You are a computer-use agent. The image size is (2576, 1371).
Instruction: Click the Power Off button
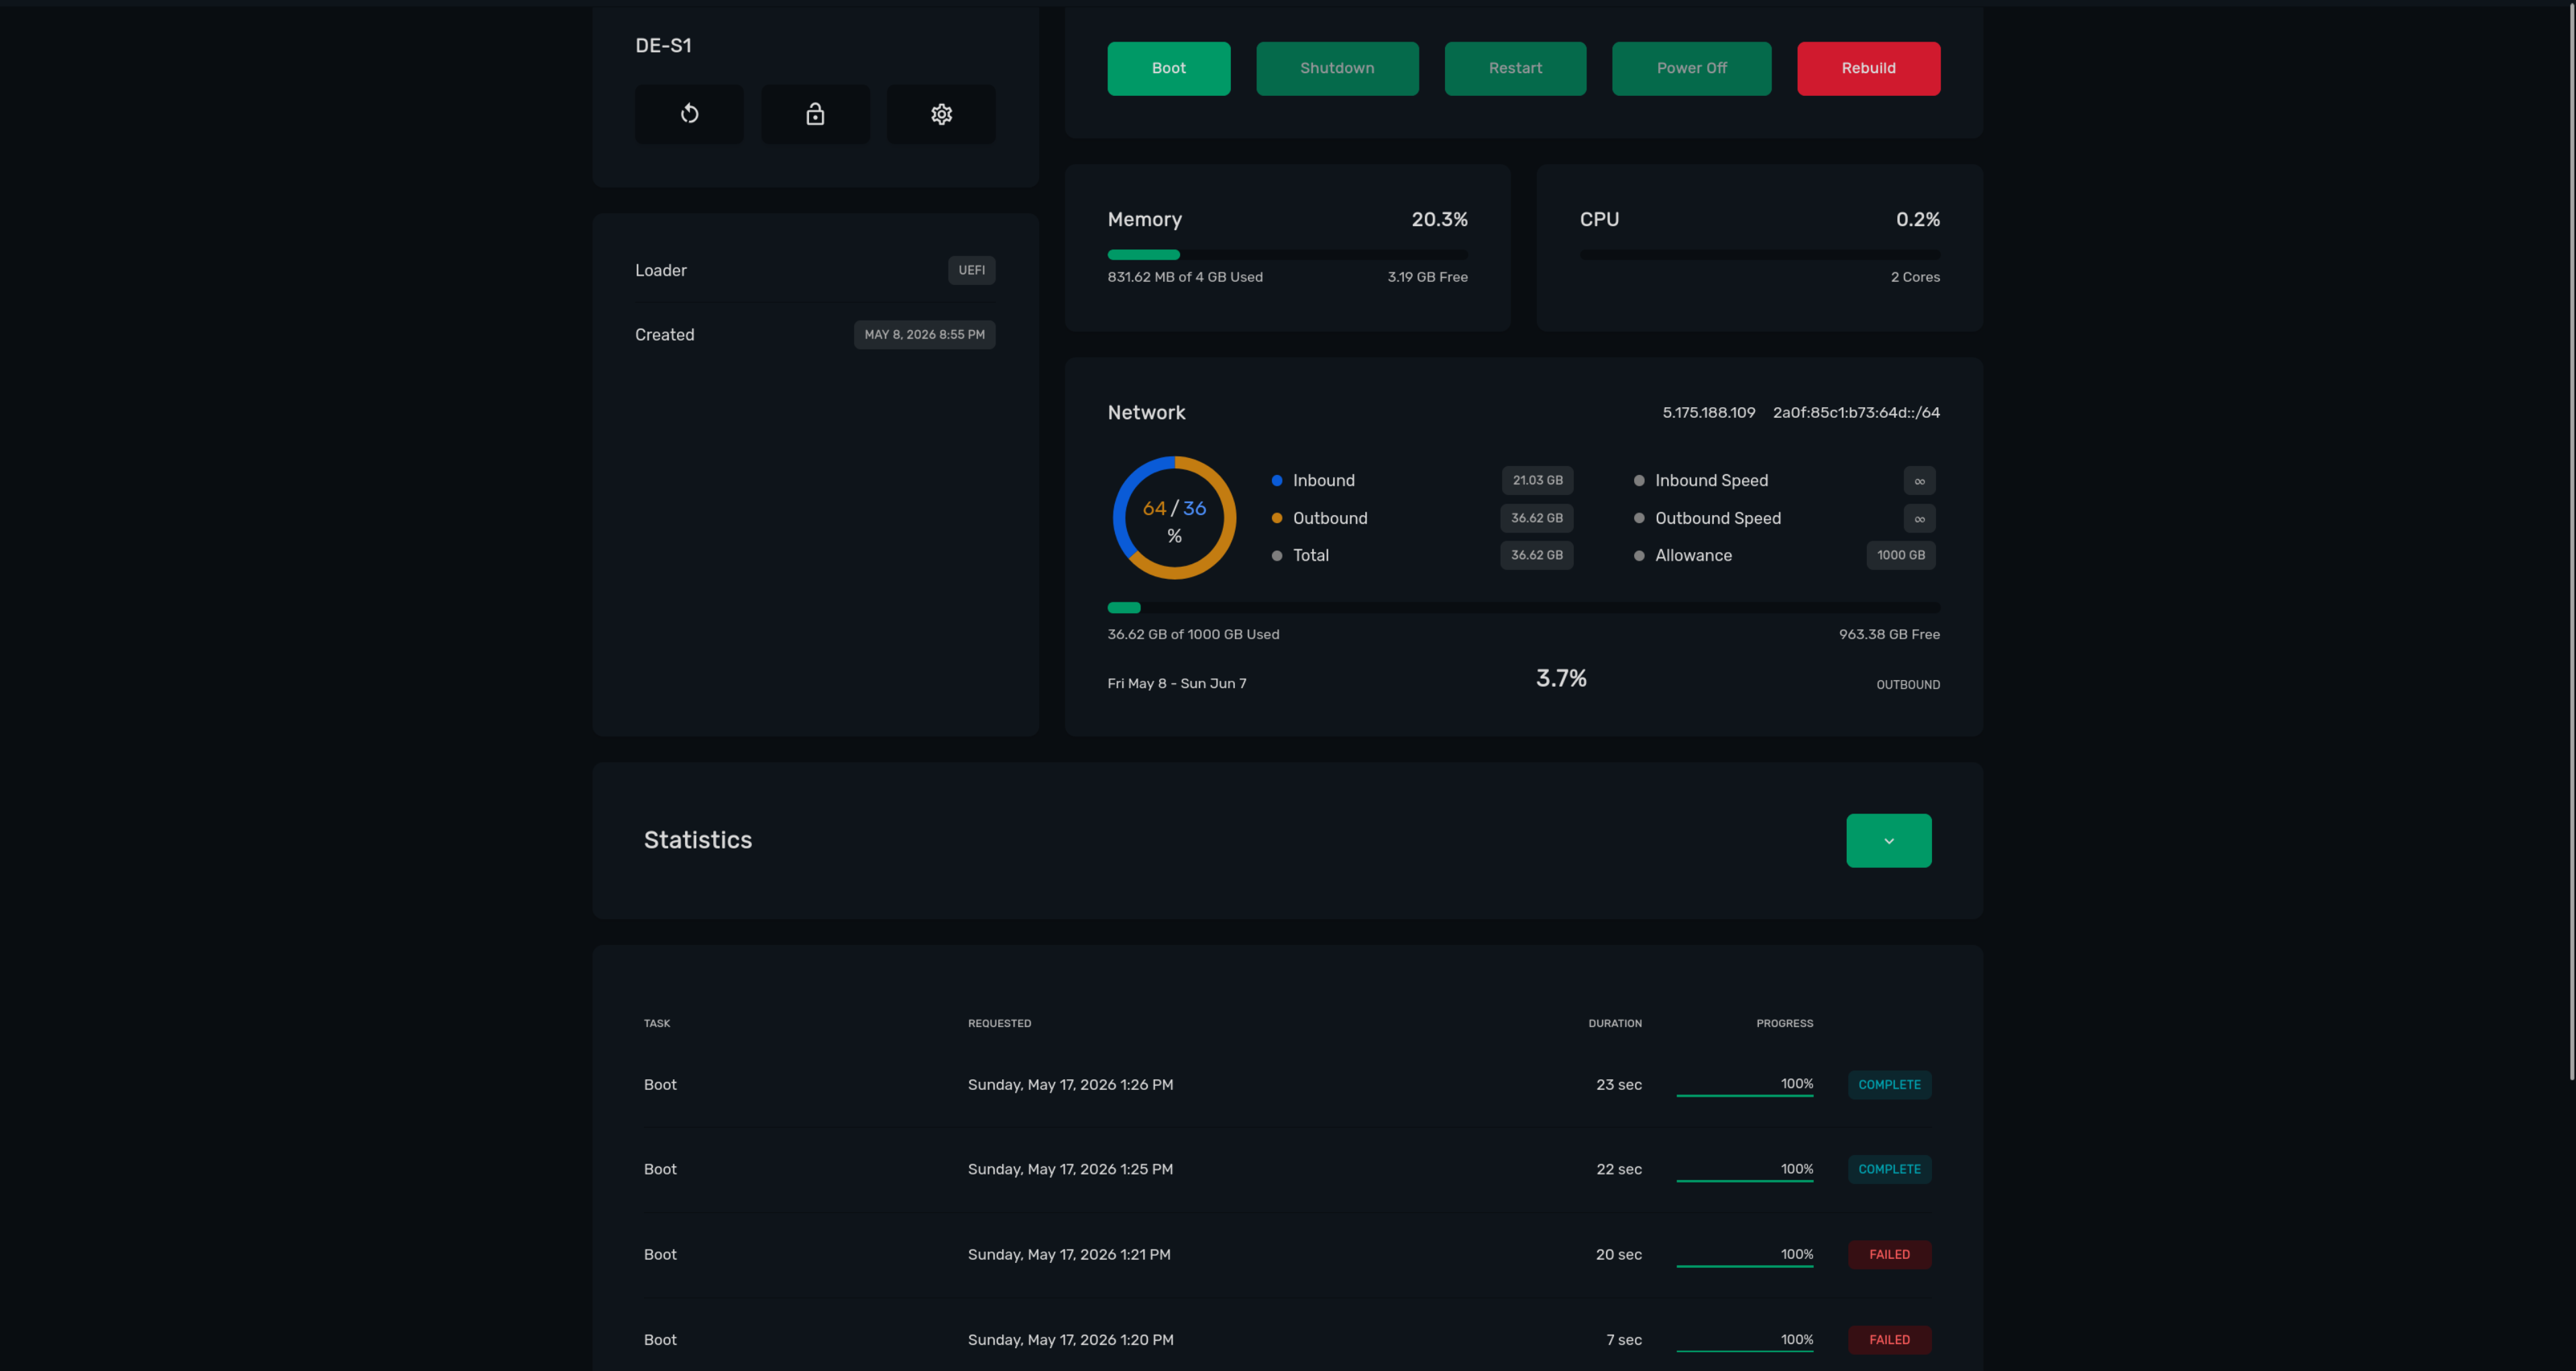point(1692,68)
